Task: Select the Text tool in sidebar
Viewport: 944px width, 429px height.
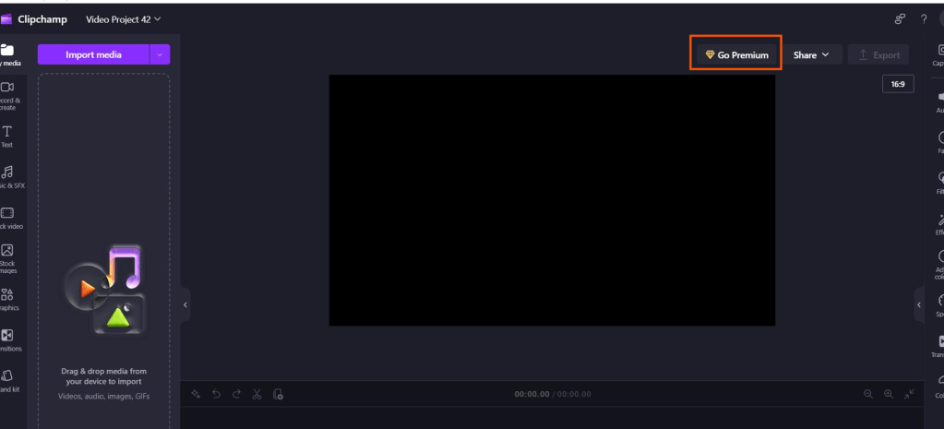Action: (7, 136)
